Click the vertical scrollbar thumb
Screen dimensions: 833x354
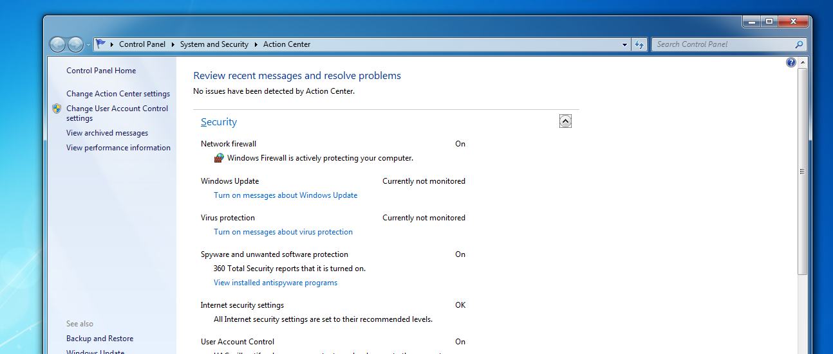click(x=802, y=172)
